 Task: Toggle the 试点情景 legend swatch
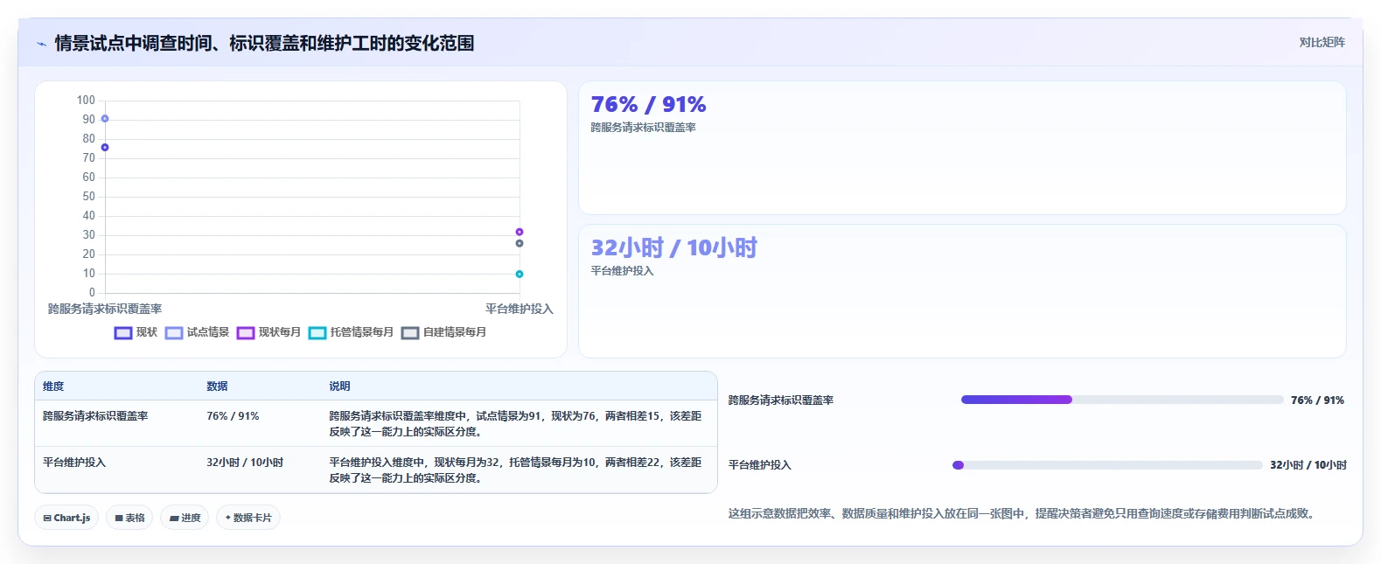(174, 333)
